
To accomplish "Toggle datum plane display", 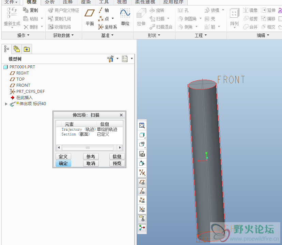I will 142,182.
